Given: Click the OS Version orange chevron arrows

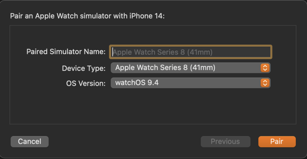Looking at the screenshot, I should pyautogui.click(x=264, y=83).
